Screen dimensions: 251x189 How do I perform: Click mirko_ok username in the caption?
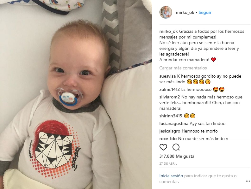169,31
